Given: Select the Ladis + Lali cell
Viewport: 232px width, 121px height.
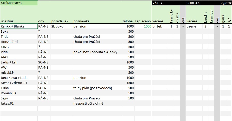Looking at the screenshot, I should pos(19,62).
